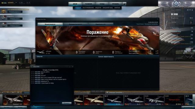The width and height of the screenshot is (195, 109).
Task: Send the chat message with Отправить
Action: pos(67,103)
